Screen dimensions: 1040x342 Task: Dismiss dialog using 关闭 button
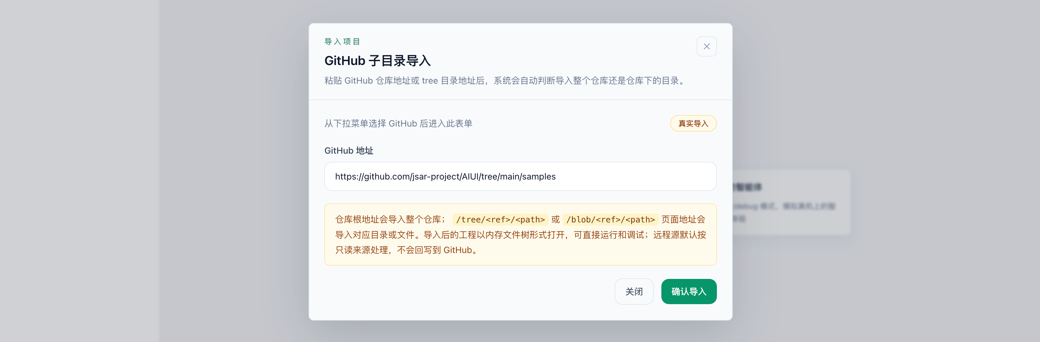tap(634, 291)
